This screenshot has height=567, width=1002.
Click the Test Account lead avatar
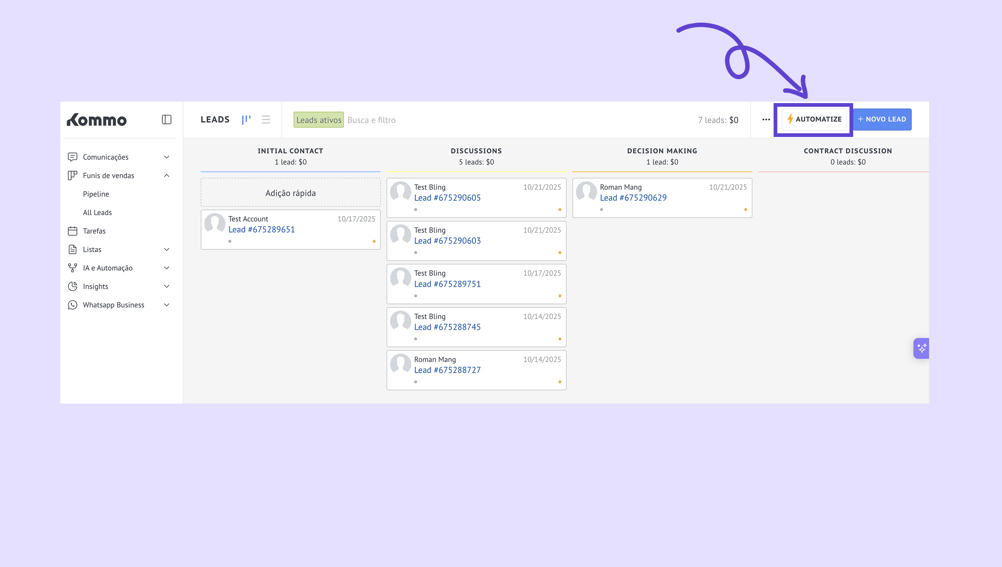click(215, 223)
